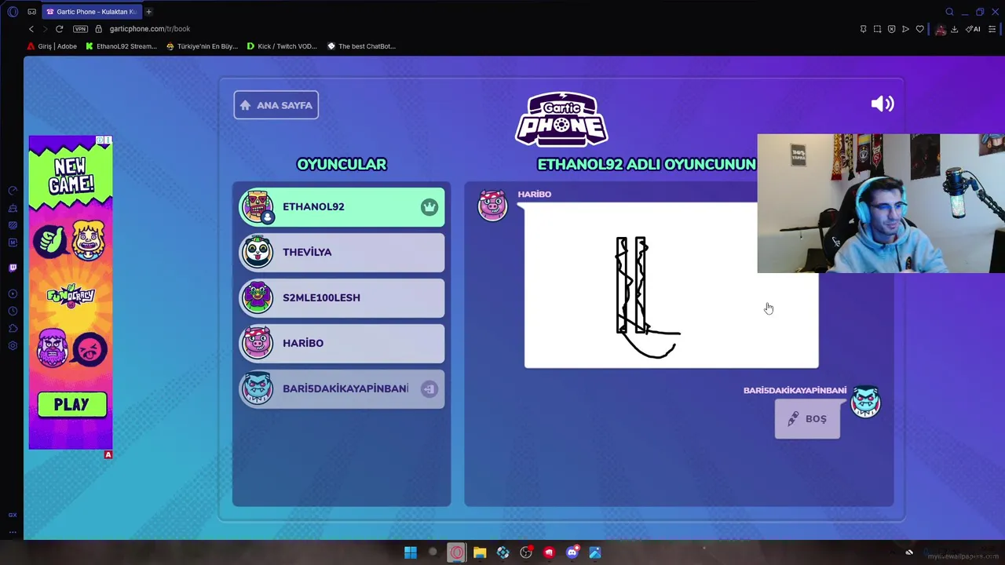Mute the game sound speaker icon
The height and width of the screenshot is (565, 1005).
coord(883,104)
